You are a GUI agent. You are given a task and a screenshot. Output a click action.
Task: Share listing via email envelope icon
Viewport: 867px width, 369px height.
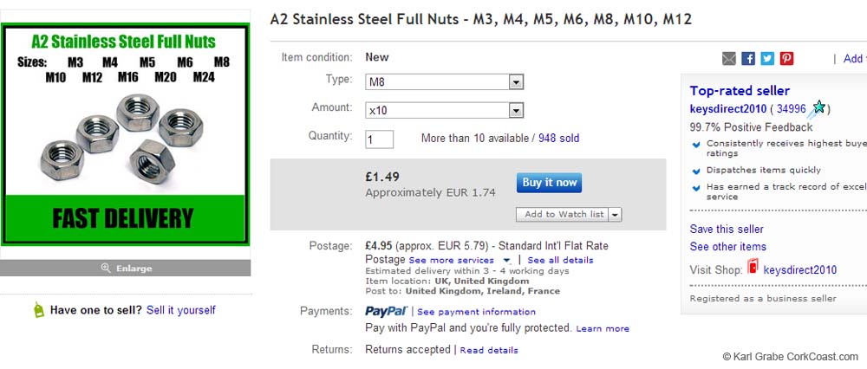click(729, 59)
